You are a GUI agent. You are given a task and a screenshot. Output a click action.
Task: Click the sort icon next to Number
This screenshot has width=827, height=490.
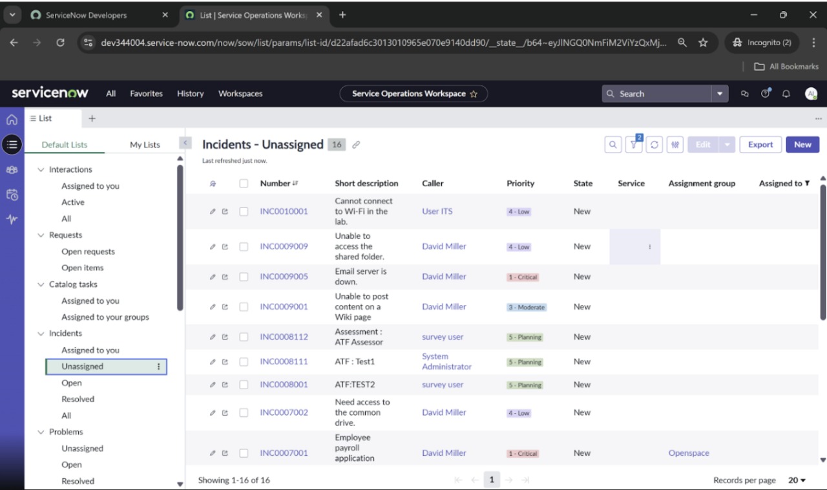point(295,184)
